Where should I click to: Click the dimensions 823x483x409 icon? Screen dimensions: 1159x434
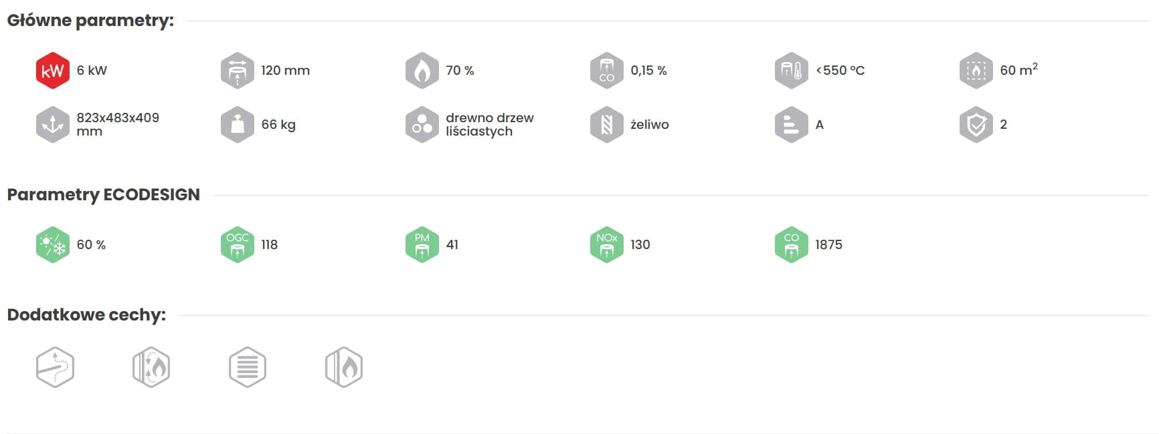[53, 124]
